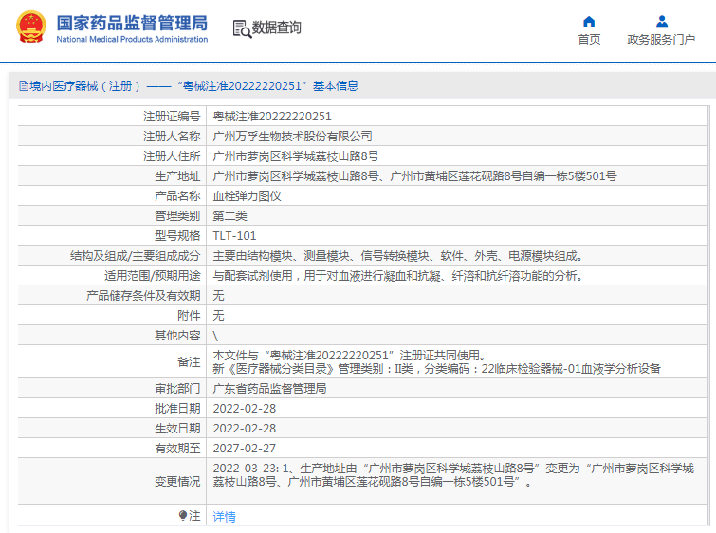Screen dimensions: 716x533
Task: Click the 生产地址 label
Action: click(x=177, y=176)
